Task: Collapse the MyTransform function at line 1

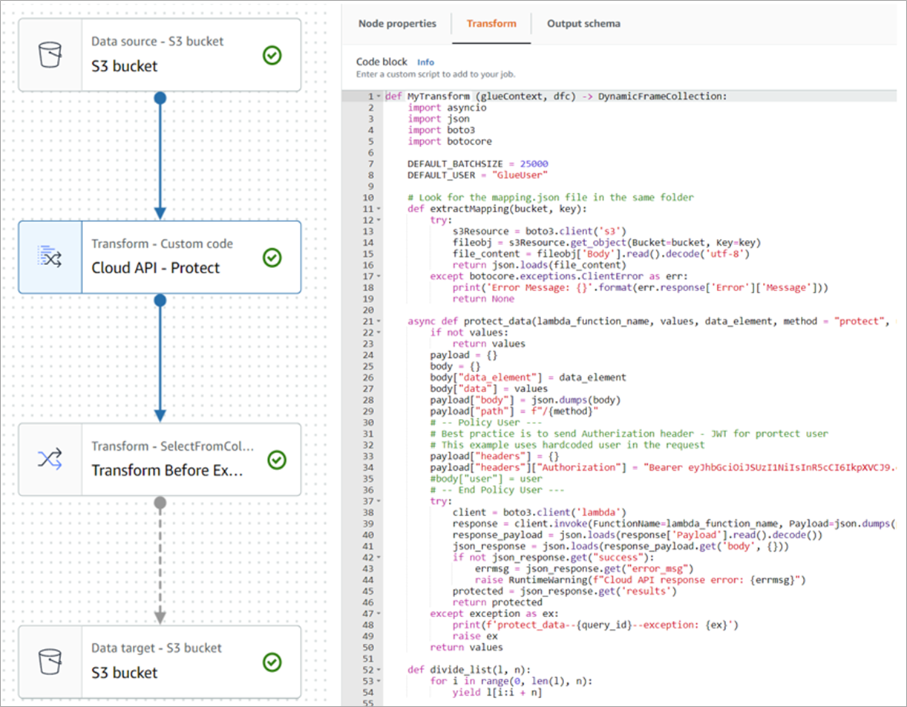Action: (379, 97)
